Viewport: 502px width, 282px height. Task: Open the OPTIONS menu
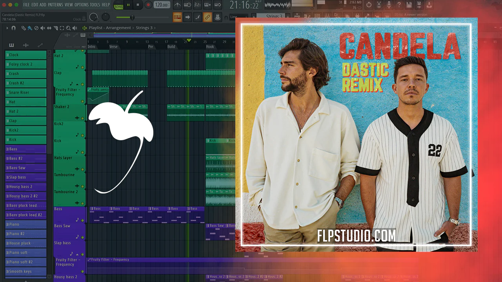coord(82,5)
